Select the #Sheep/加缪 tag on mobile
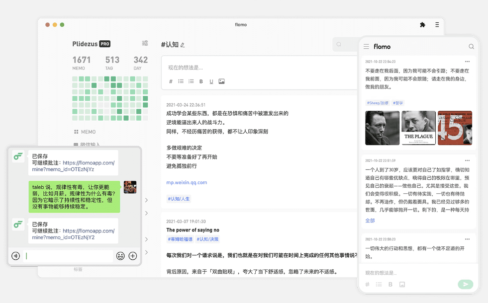 click(x=378, y=103)
